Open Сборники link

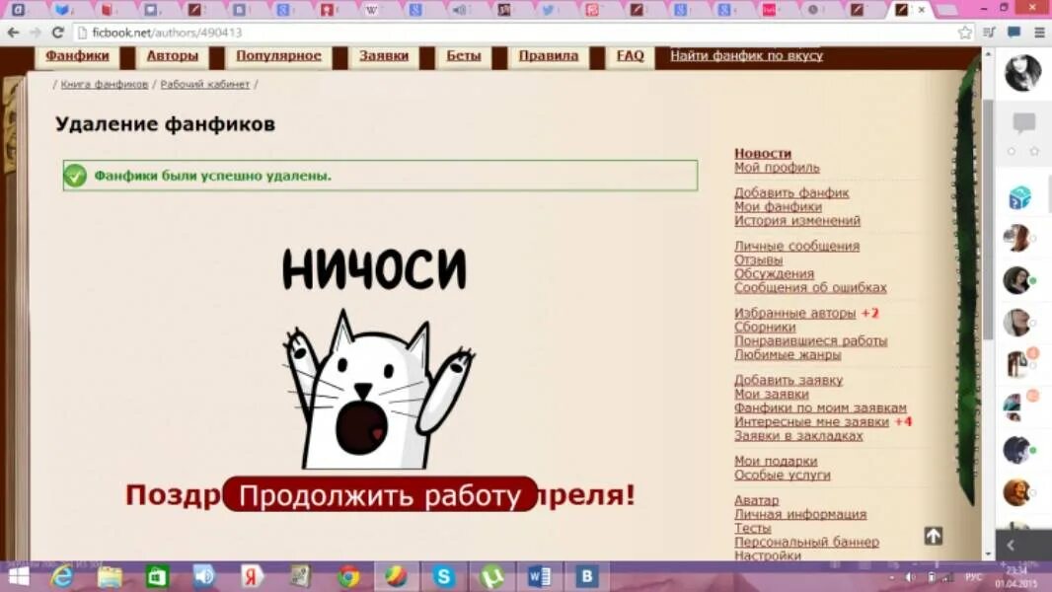pos(765,328)
